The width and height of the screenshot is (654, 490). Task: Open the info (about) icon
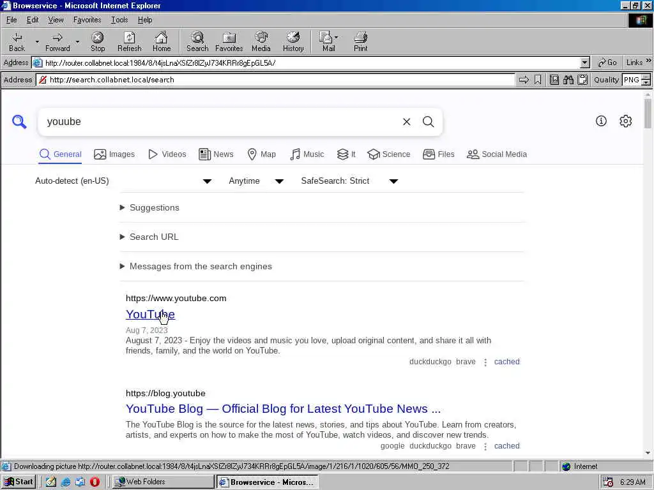tap(601, 121)
